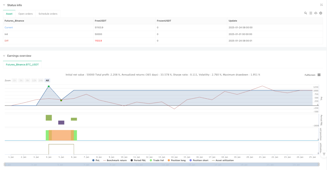Click the green peak marker on PnL line
The height and width of the screenshot is (170, 327).
(49, 86)
